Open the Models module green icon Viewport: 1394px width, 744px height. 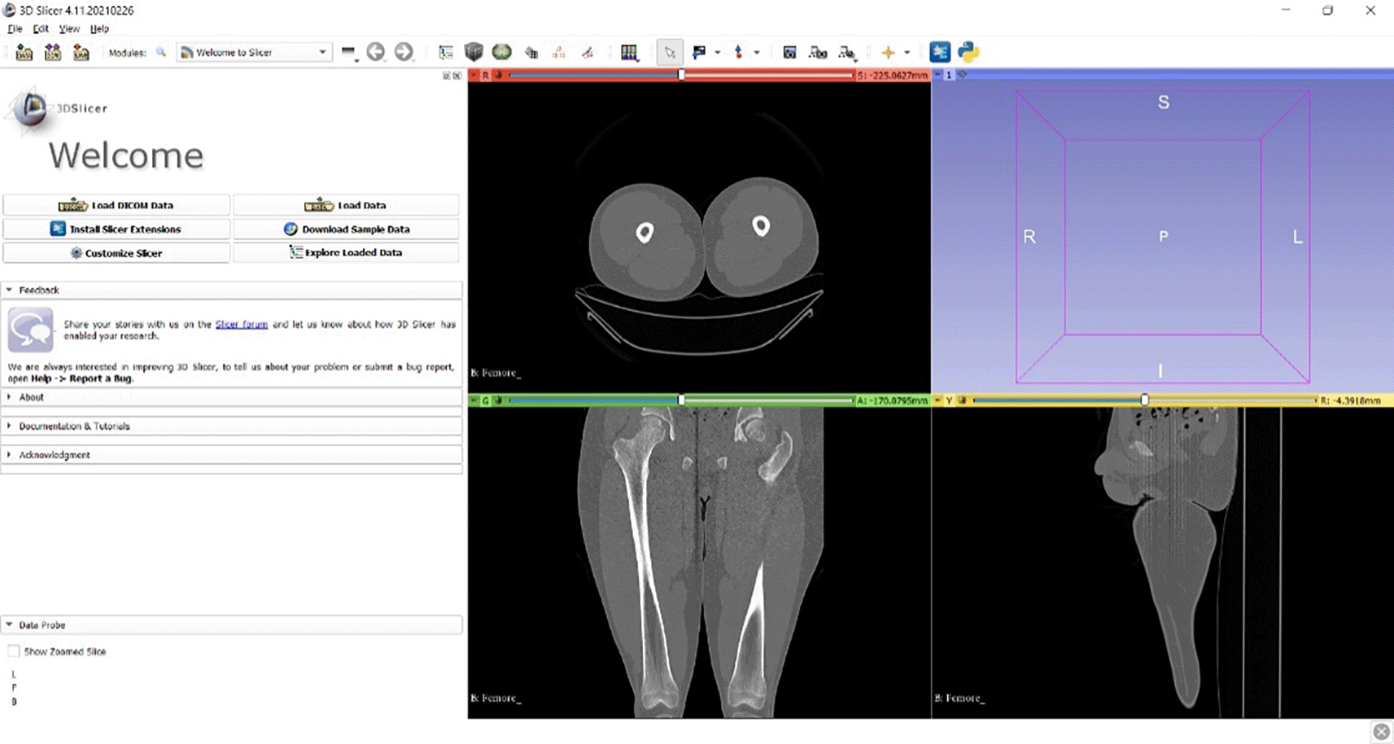502,52
